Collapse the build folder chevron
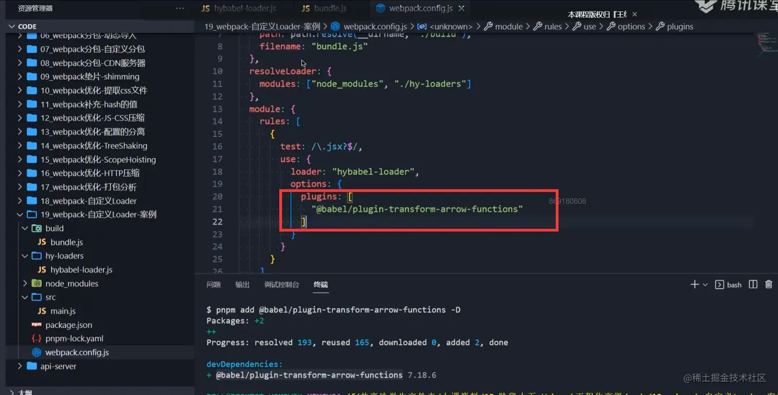This screenshot has width=778, height=395. pyautogui.click(x=25, y=228)
